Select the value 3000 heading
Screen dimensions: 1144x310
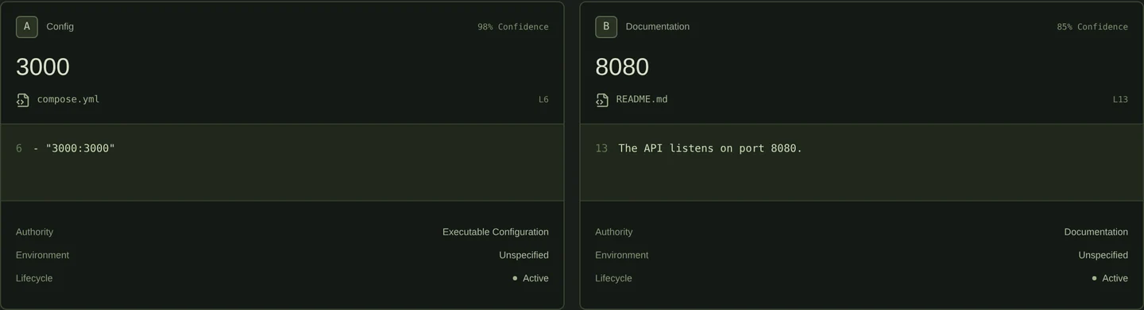point(43,67)
